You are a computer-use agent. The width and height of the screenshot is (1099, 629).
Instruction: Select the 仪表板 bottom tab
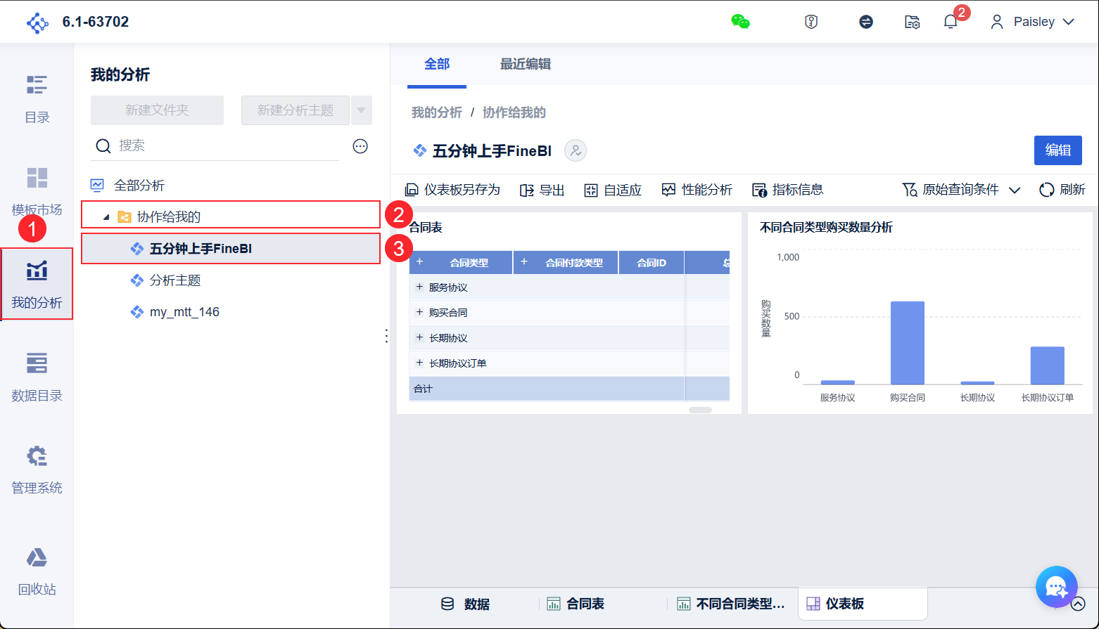[863, 604]
